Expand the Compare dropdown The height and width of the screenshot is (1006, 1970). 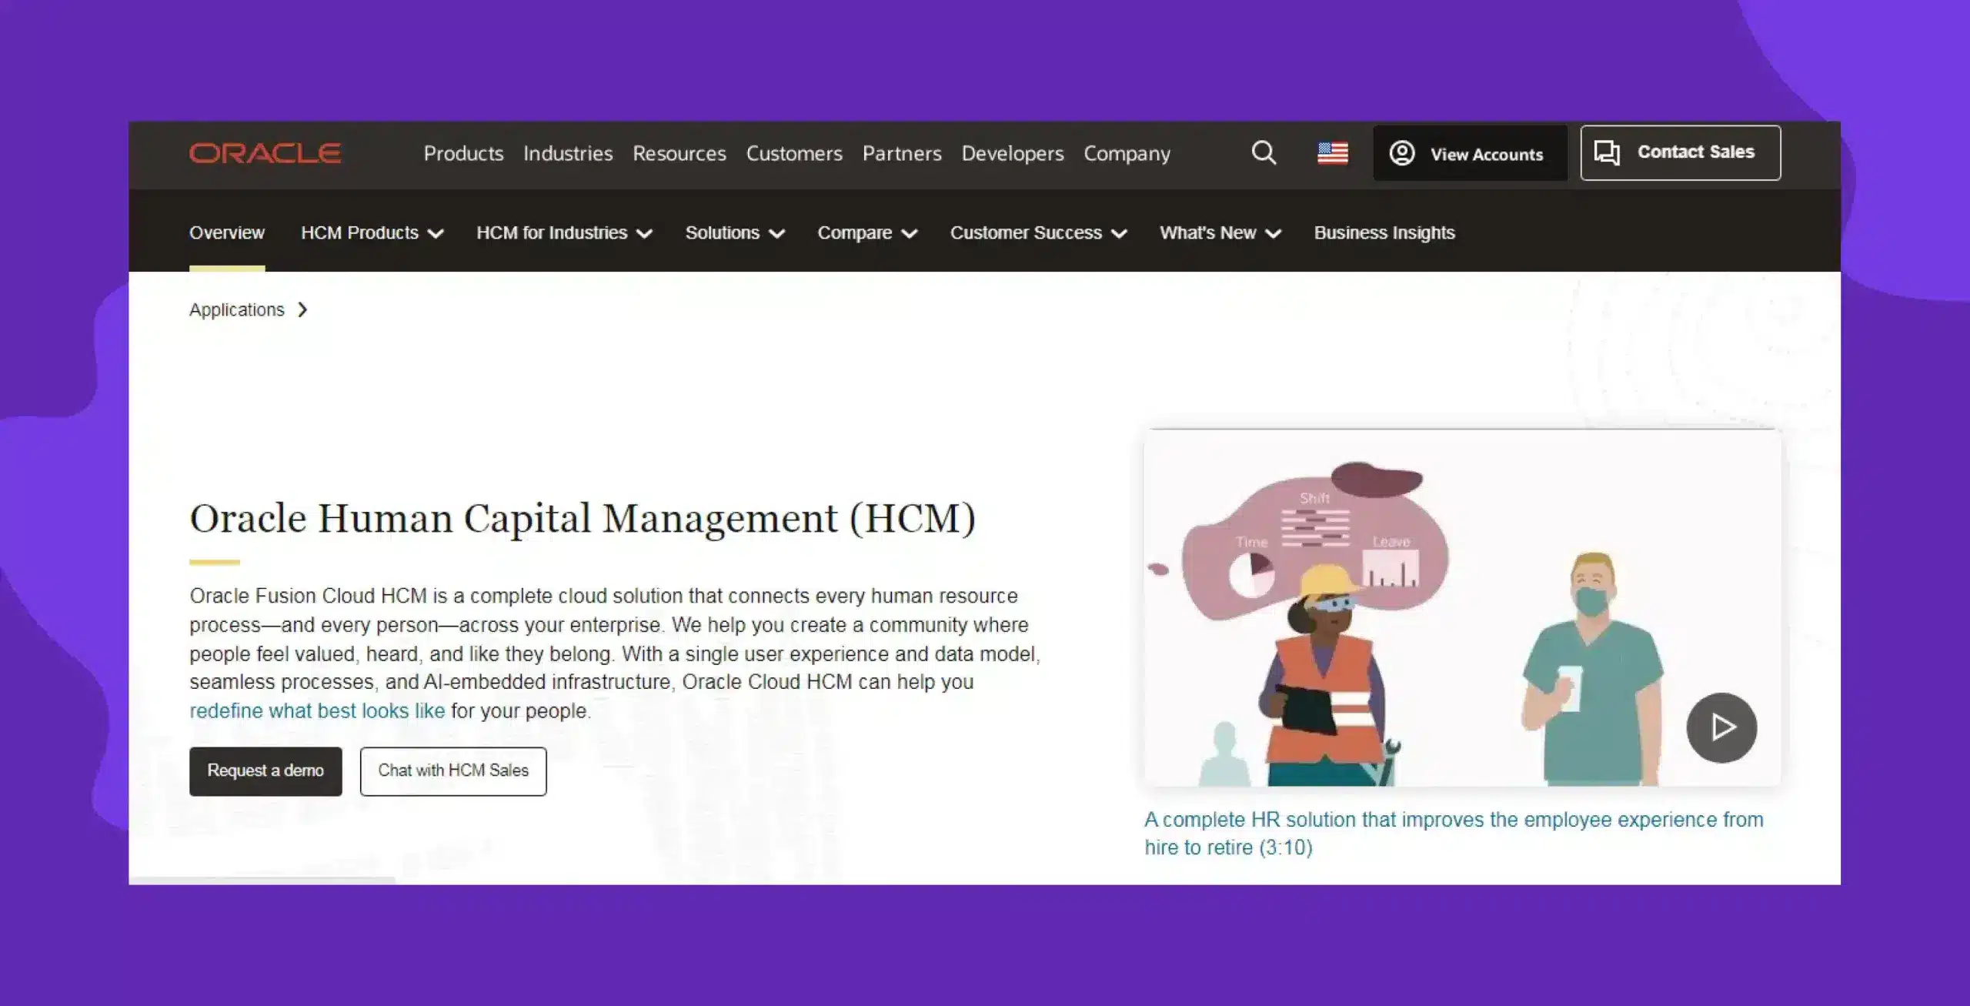(x=867, y=232)
